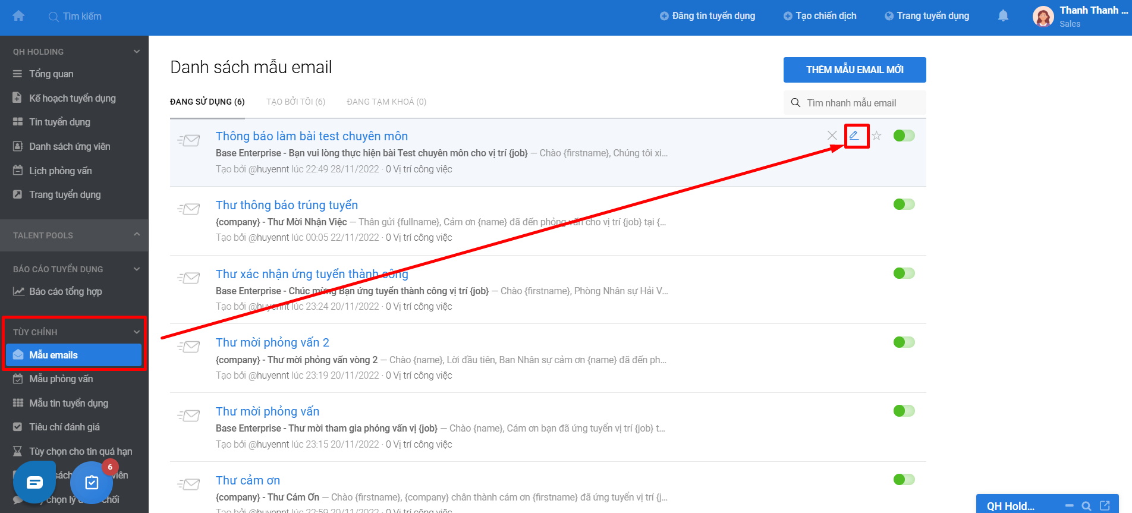Toggle off Thư mời phỏng vấn template
The height and width of the screenshot is (513, 1132).
tap(904, 411)
